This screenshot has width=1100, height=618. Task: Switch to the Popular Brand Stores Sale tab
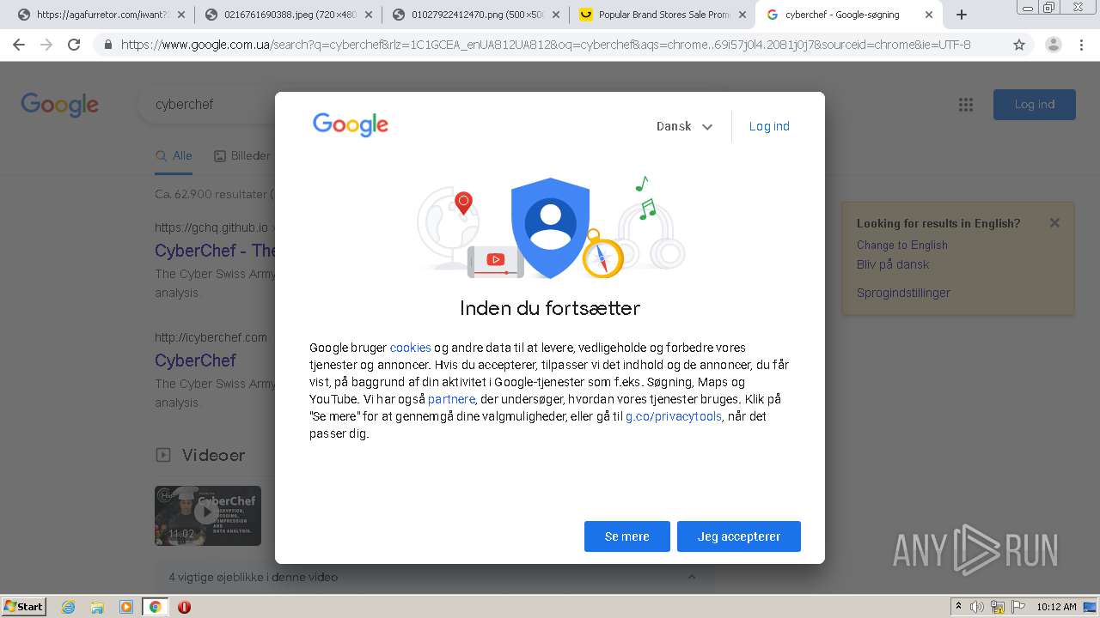(x=663, y=15)
